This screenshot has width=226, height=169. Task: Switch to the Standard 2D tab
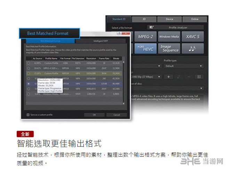click(119, 19)
